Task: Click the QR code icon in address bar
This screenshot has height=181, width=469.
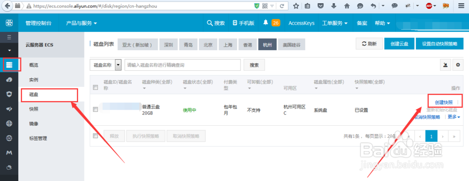Action: [x=265, y=6]
